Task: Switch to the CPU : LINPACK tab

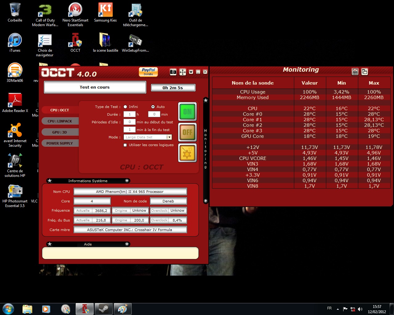Action: pos(60,121)
